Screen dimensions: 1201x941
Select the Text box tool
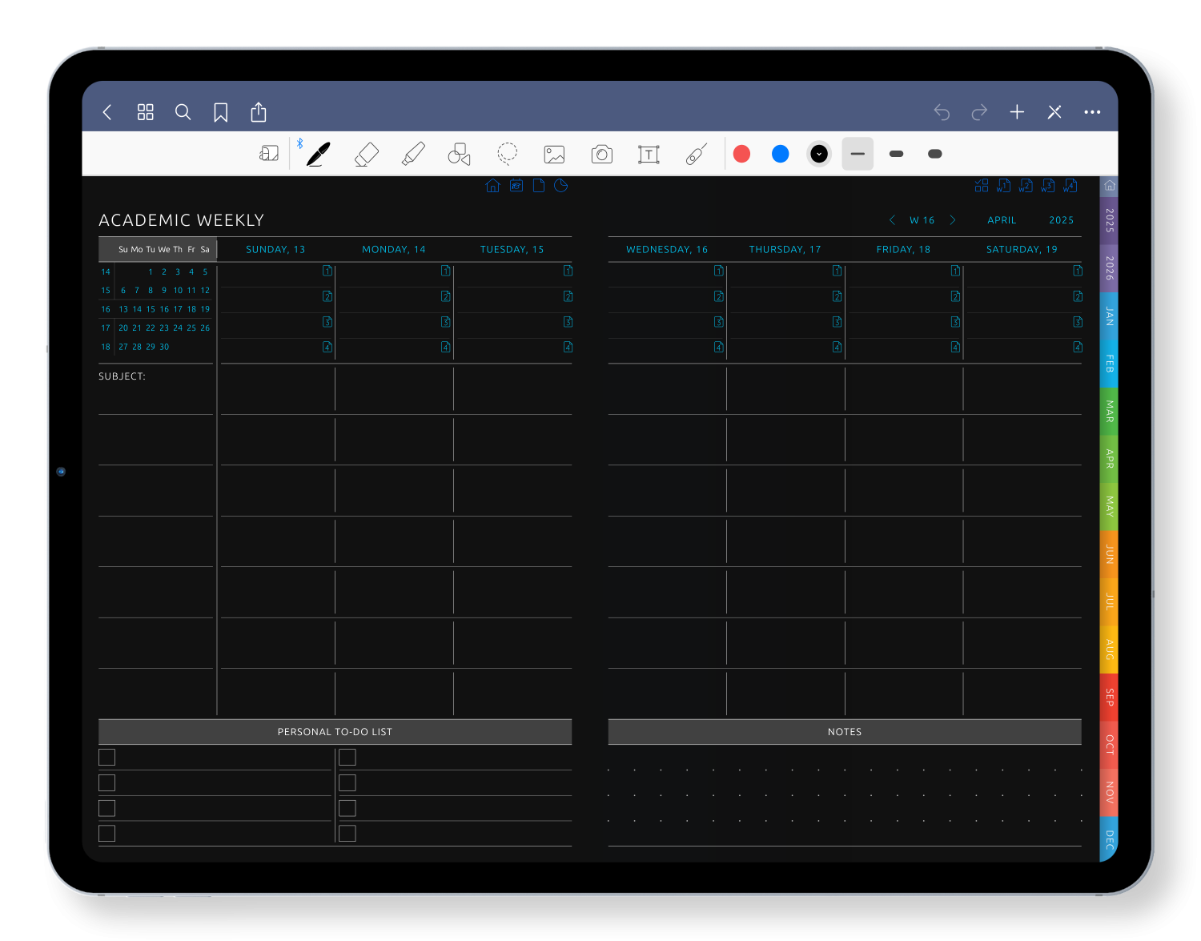(x=649, y=154)
